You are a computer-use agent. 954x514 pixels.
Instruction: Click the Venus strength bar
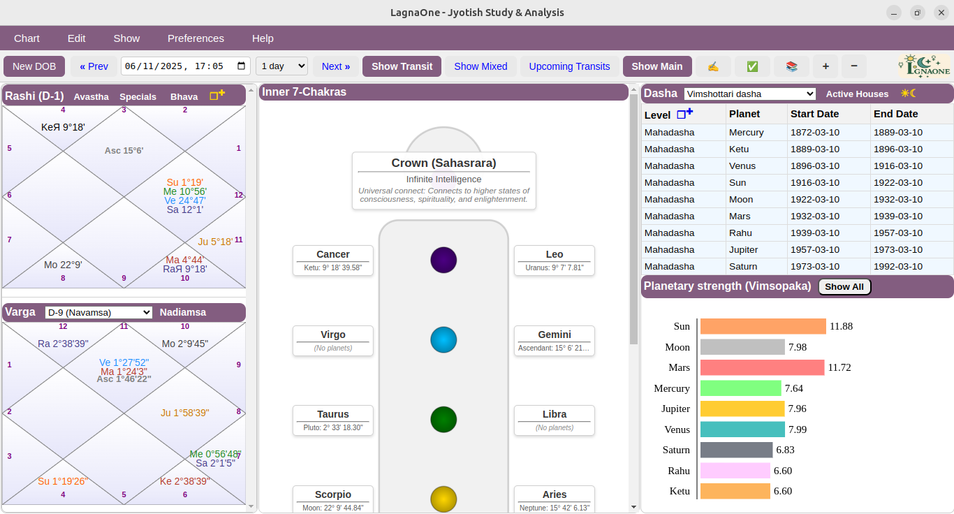coord(742,429)
